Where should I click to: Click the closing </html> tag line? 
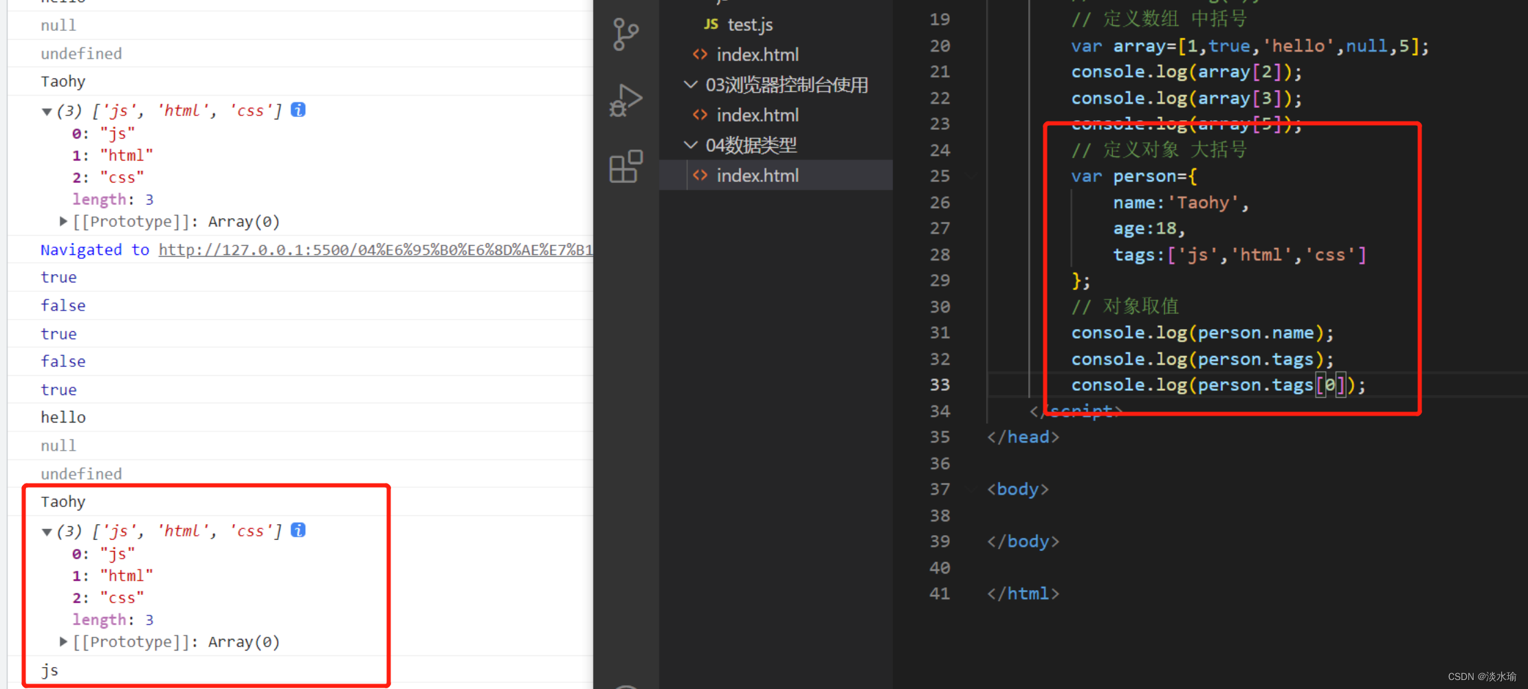[1023, 594]
